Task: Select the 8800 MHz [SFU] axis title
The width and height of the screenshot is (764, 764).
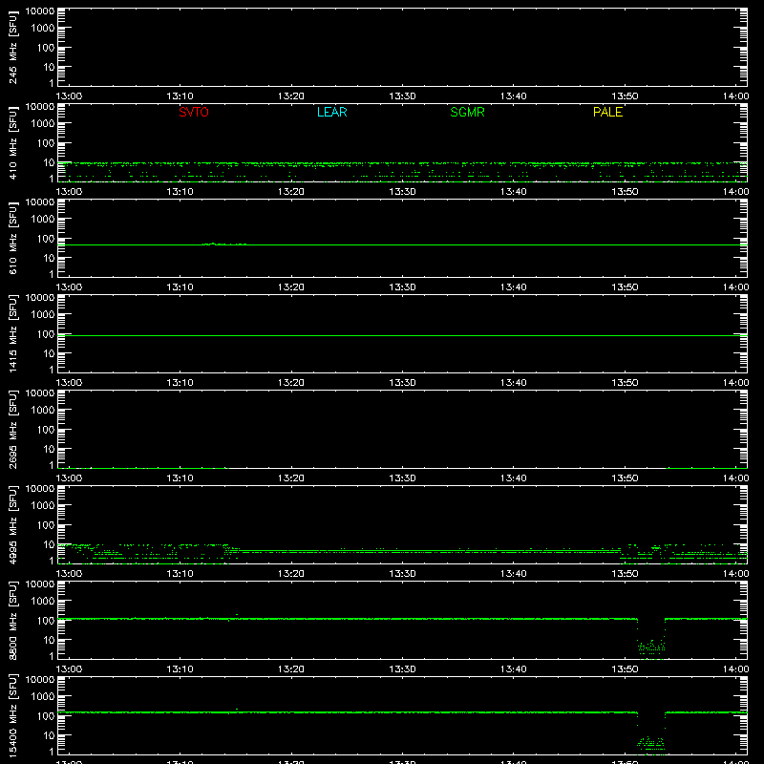Action: coord(12,620)
